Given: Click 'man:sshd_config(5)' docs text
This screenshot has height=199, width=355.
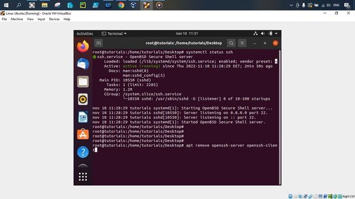Looking at the screenshot, I should pos(144,75).
